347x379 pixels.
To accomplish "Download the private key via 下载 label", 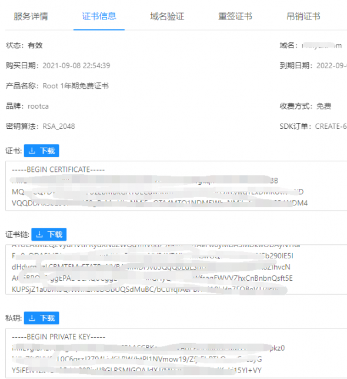I will (x=48, y=318).
